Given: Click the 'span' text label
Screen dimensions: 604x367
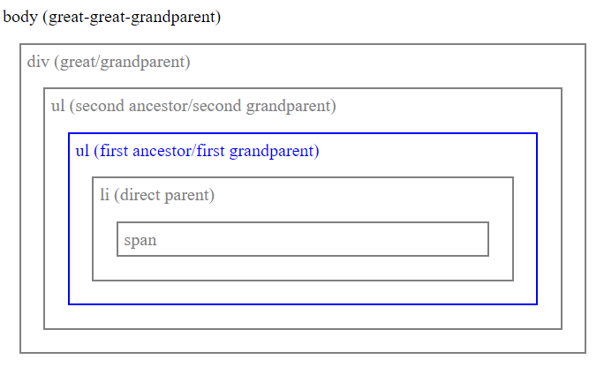Looking at the screenshot, I should 140,240.
